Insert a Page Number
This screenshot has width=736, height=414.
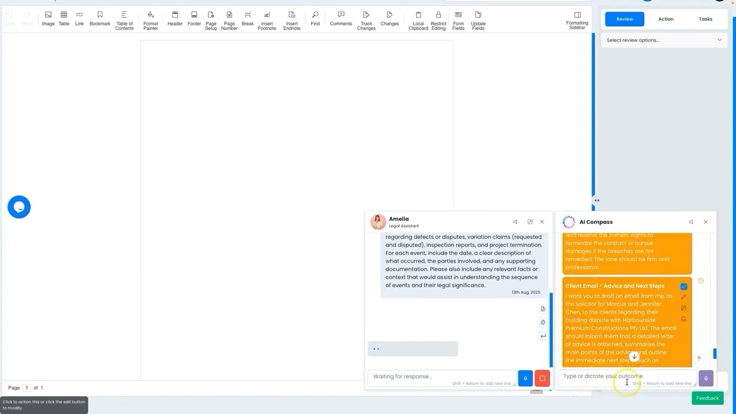coord(229,21)
